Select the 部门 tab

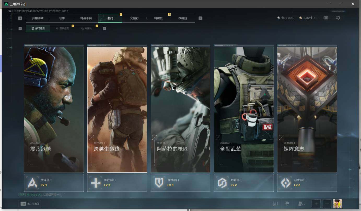[110, 18]
